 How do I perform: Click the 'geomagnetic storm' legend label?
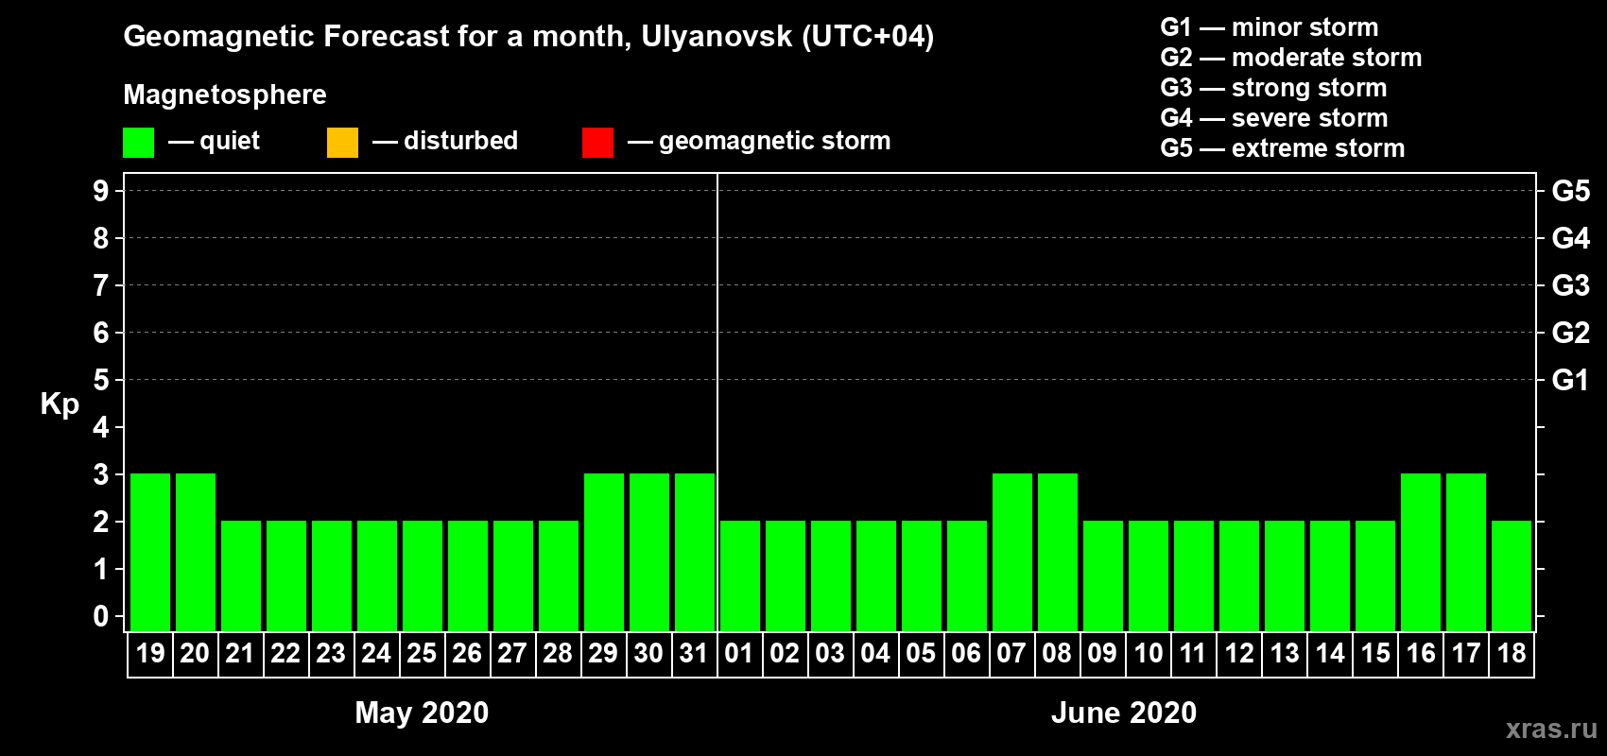click(x=775, y=142)
